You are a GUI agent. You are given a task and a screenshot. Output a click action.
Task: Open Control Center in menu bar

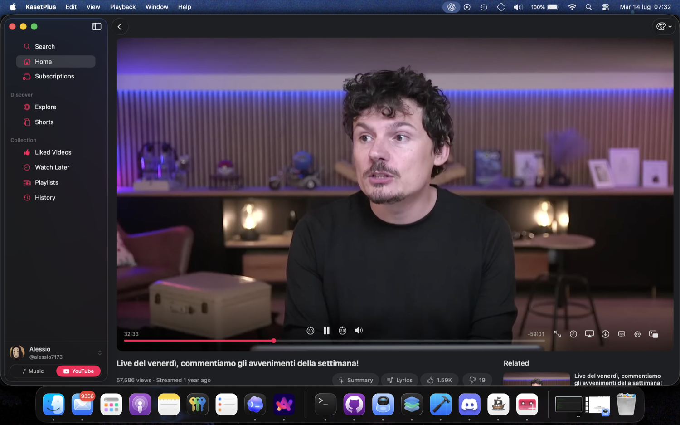pos(606,7)
